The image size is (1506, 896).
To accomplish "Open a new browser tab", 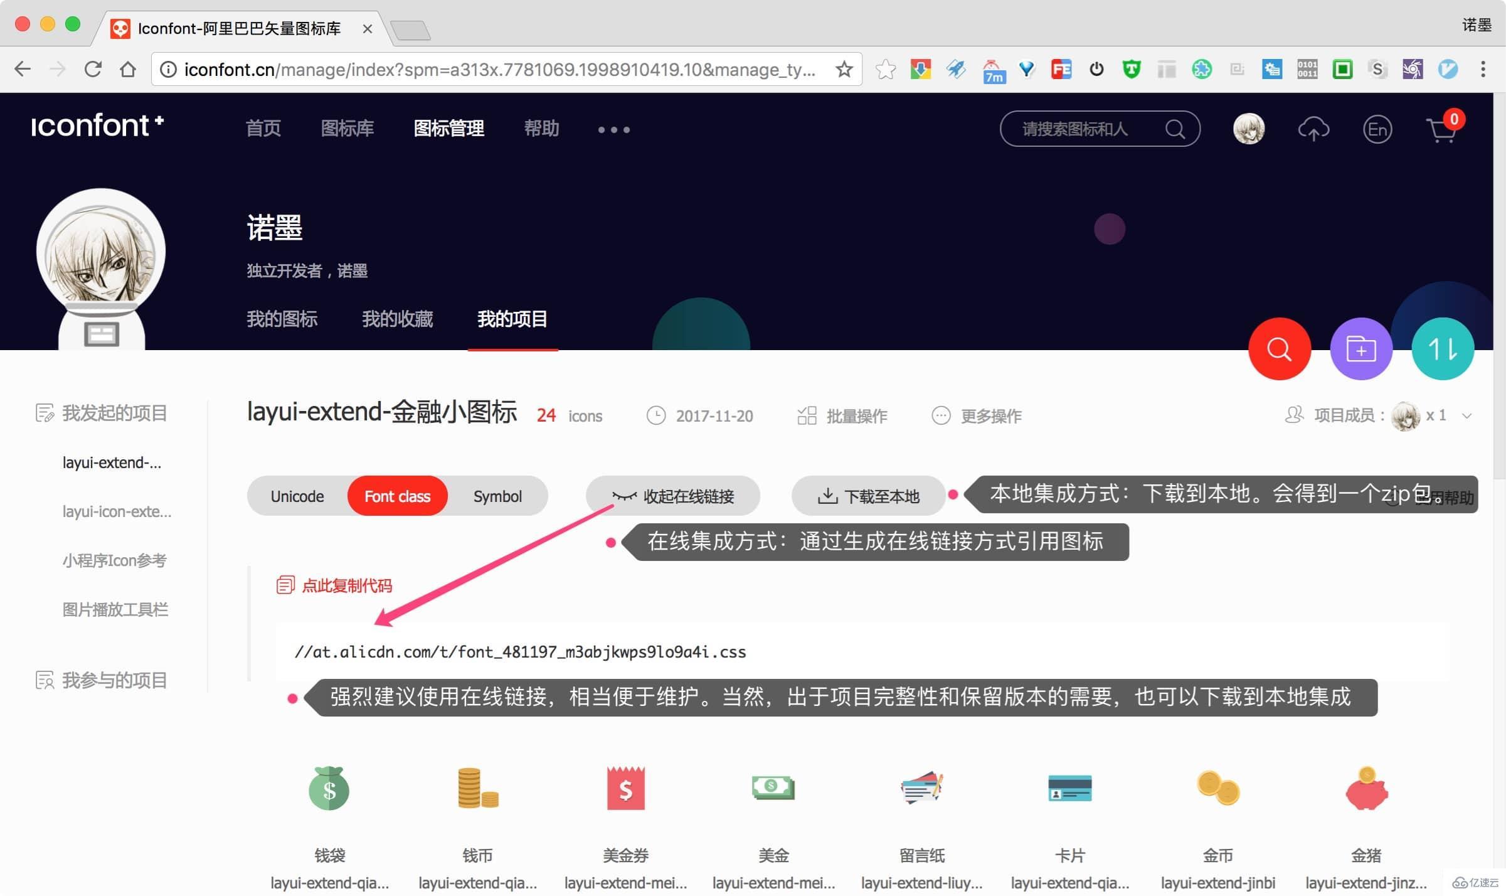I will click(411, 29).
